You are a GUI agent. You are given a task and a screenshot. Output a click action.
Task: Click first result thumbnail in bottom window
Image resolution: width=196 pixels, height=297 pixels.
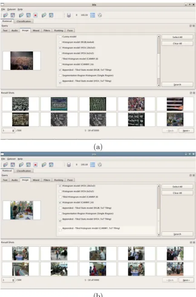point(20,253)
